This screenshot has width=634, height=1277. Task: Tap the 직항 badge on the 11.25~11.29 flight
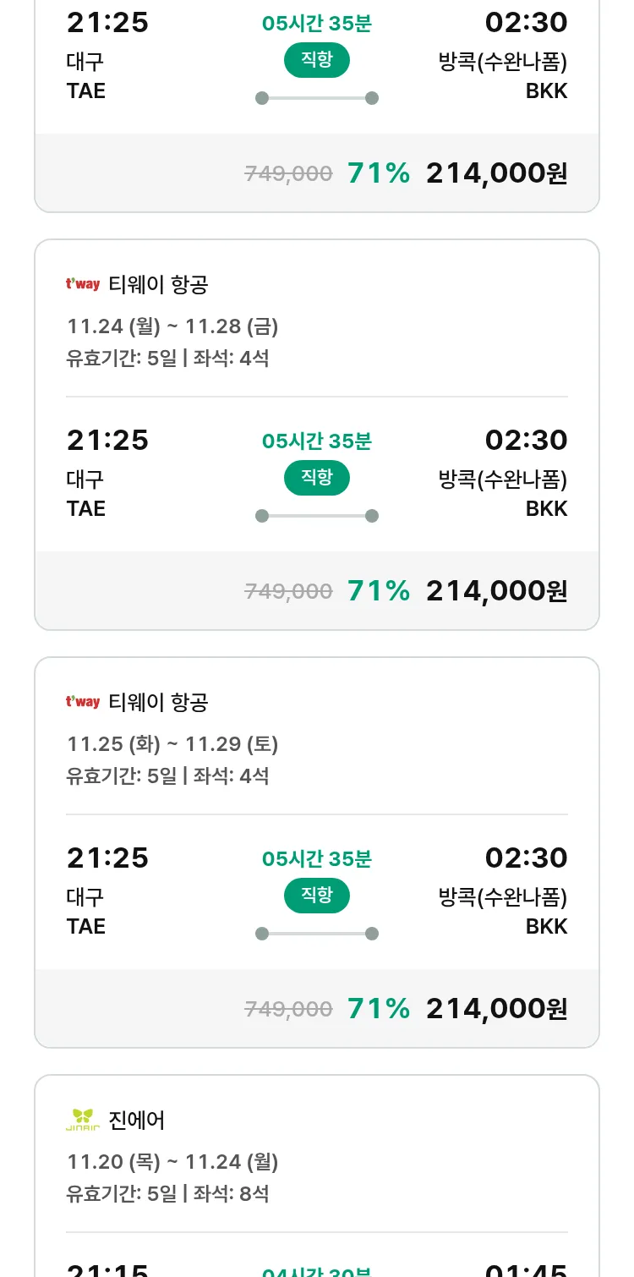tap(316, 896)
